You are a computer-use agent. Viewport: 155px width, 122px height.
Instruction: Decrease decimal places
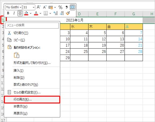tap(62, 13)
